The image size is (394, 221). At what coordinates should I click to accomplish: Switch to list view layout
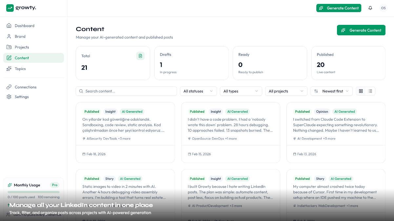coord(370,91)
